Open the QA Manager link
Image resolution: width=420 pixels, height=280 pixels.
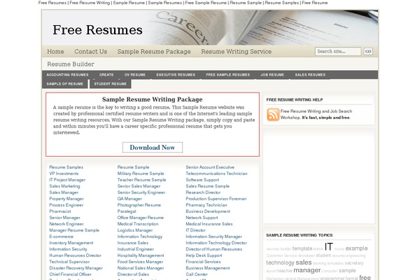(x=129, y=199)
